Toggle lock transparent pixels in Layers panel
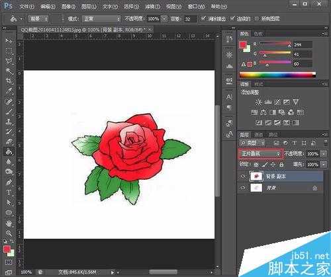Screen dimensions: 331x277 tap(256, 165)
